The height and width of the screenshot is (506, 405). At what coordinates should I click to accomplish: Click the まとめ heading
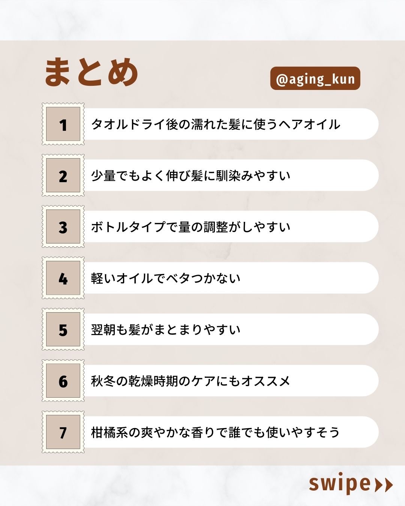point(91,72)
